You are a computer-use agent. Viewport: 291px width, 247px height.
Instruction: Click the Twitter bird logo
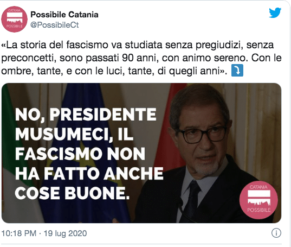click(x=275, y=12)
